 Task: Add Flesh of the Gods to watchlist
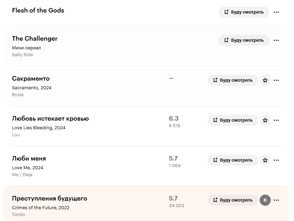coord(244,12)
